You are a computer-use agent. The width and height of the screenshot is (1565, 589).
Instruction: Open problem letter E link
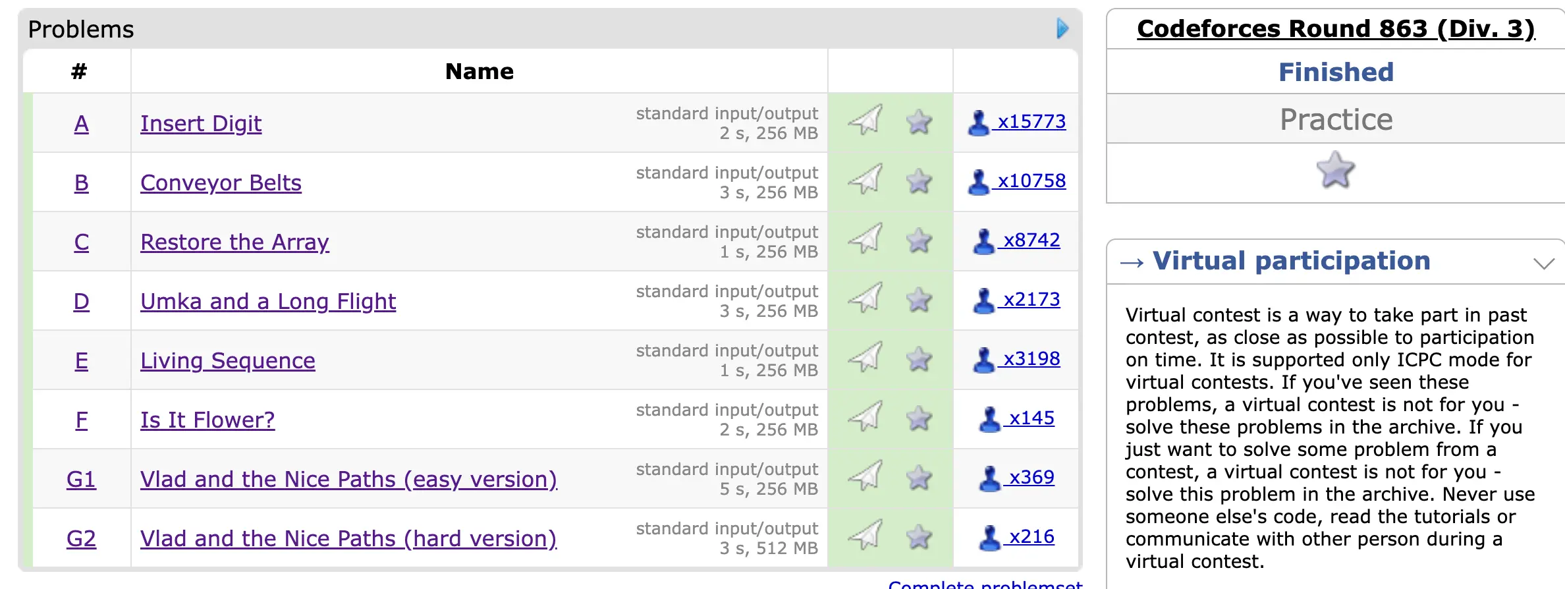(81, 360)
